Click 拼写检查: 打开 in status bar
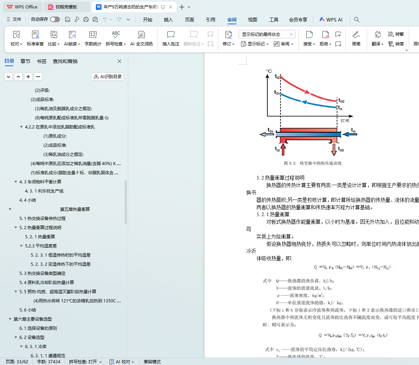The width and height of the screenshot is (419, 365). 85,361
